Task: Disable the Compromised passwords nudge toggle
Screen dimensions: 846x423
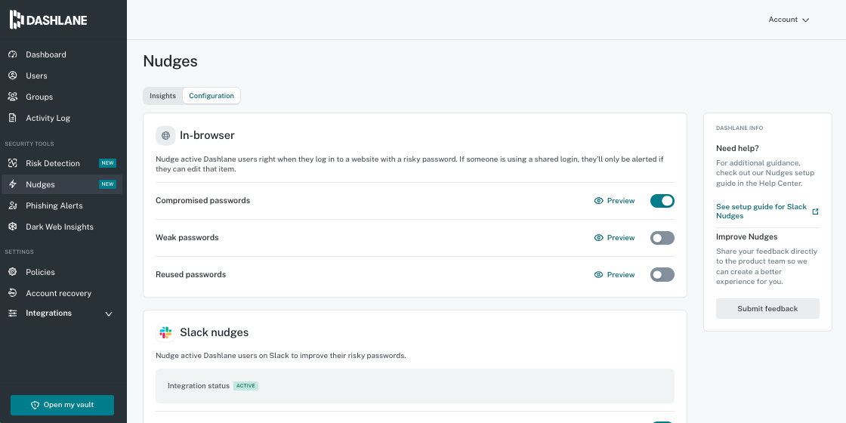Action: click(662, 201)
